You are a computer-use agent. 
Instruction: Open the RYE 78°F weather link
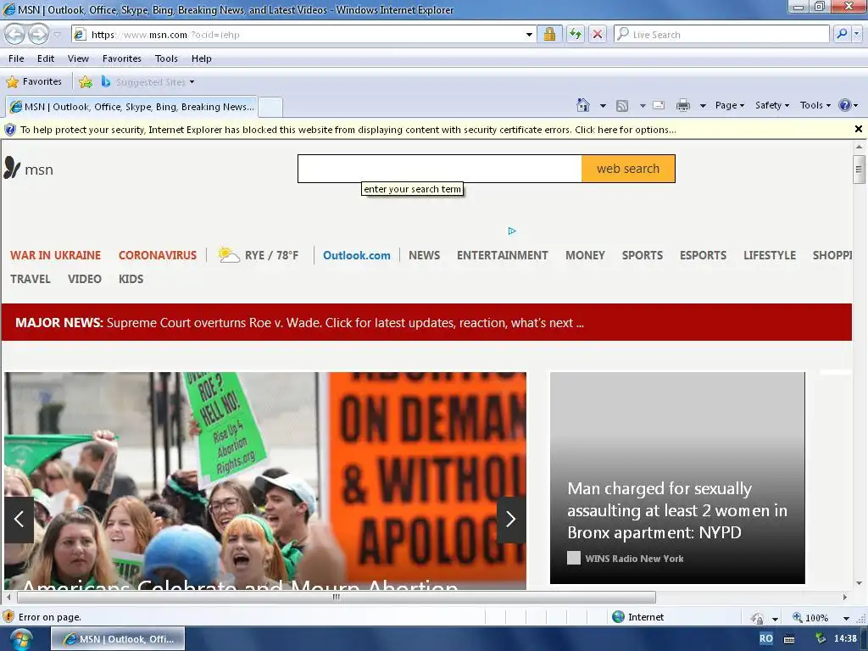click(258, 255)
